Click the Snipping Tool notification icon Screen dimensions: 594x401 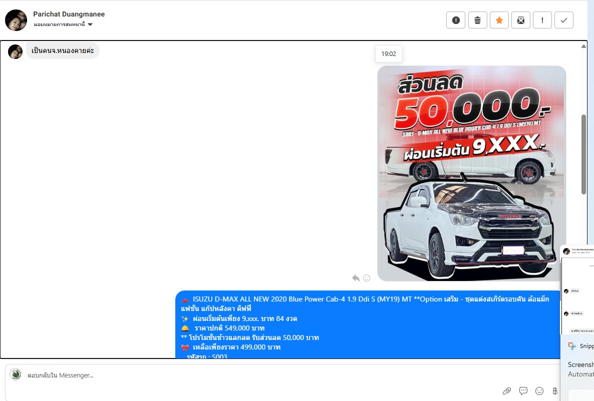coord(572,346)
